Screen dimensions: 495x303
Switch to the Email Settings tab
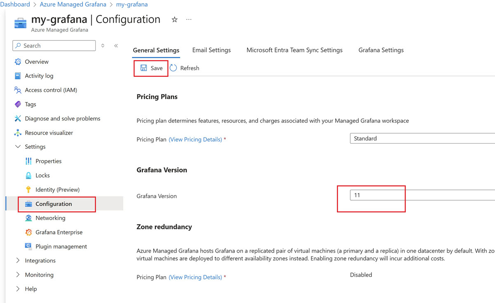211,50
